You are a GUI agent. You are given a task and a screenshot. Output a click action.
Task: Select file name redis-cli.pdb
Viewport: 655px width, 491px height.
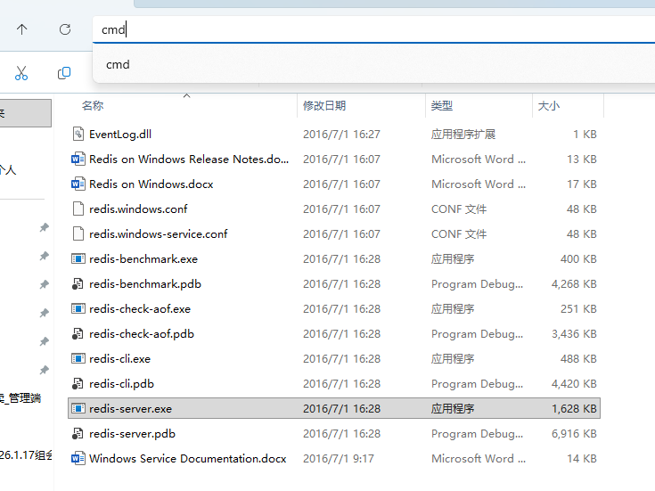[x=121, y=384]
